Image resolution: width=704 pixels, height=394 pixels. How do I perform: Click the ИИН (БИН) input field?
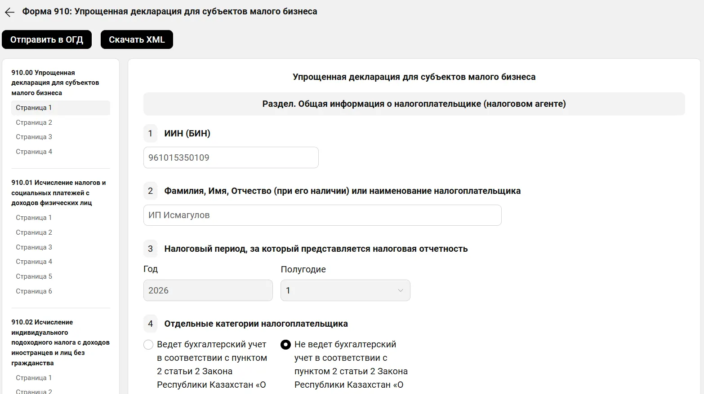pyautogui.click(x=231, y=158)
